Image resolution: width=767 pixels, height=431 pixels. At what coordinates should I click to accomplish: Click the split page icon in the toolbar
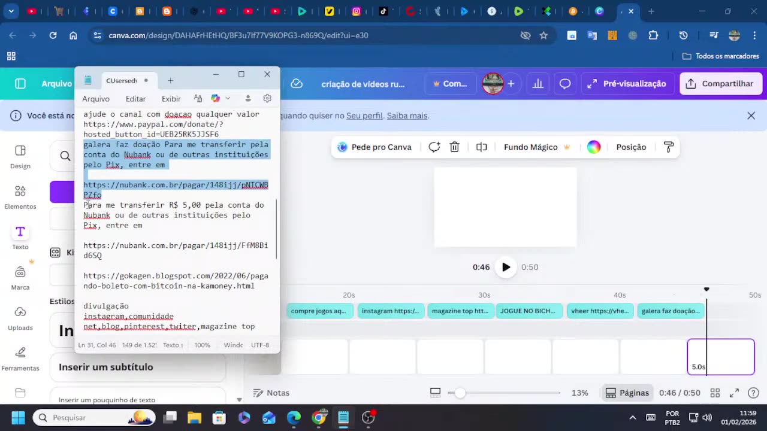click(481, 147)
